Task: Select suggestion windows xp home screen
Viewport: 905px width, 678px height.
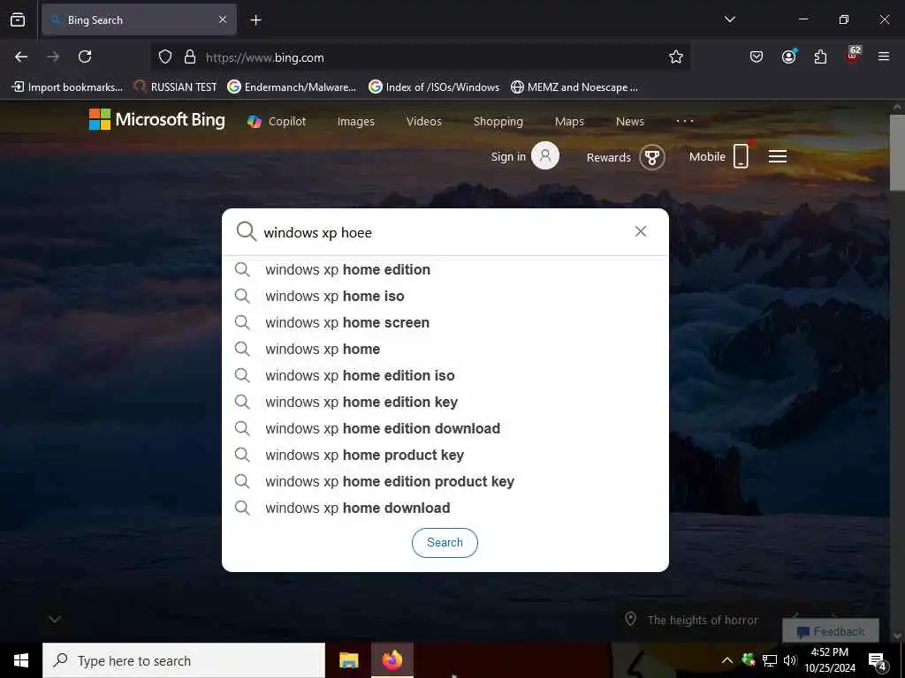Action: pyautogui.click(x=445, y=322)
